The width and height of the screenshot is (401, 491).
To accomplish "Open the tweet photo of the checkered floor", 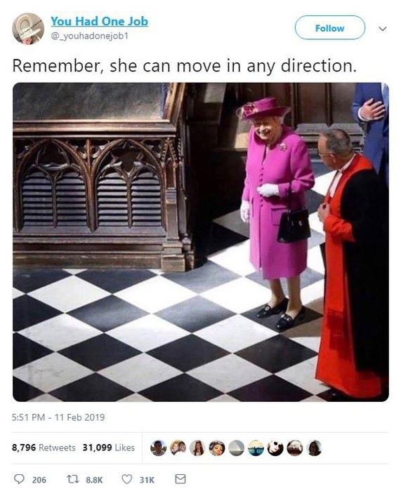I will tap(201, 242).
